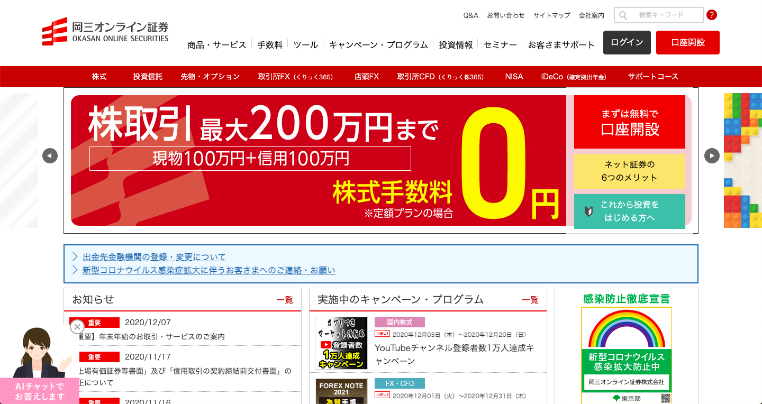Select 投資信託 in red navigation bar

148,77
